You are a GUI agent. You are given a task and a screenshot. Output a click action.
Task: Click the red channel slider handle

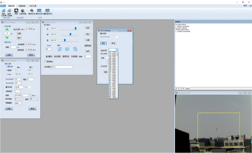click(76, 28)
